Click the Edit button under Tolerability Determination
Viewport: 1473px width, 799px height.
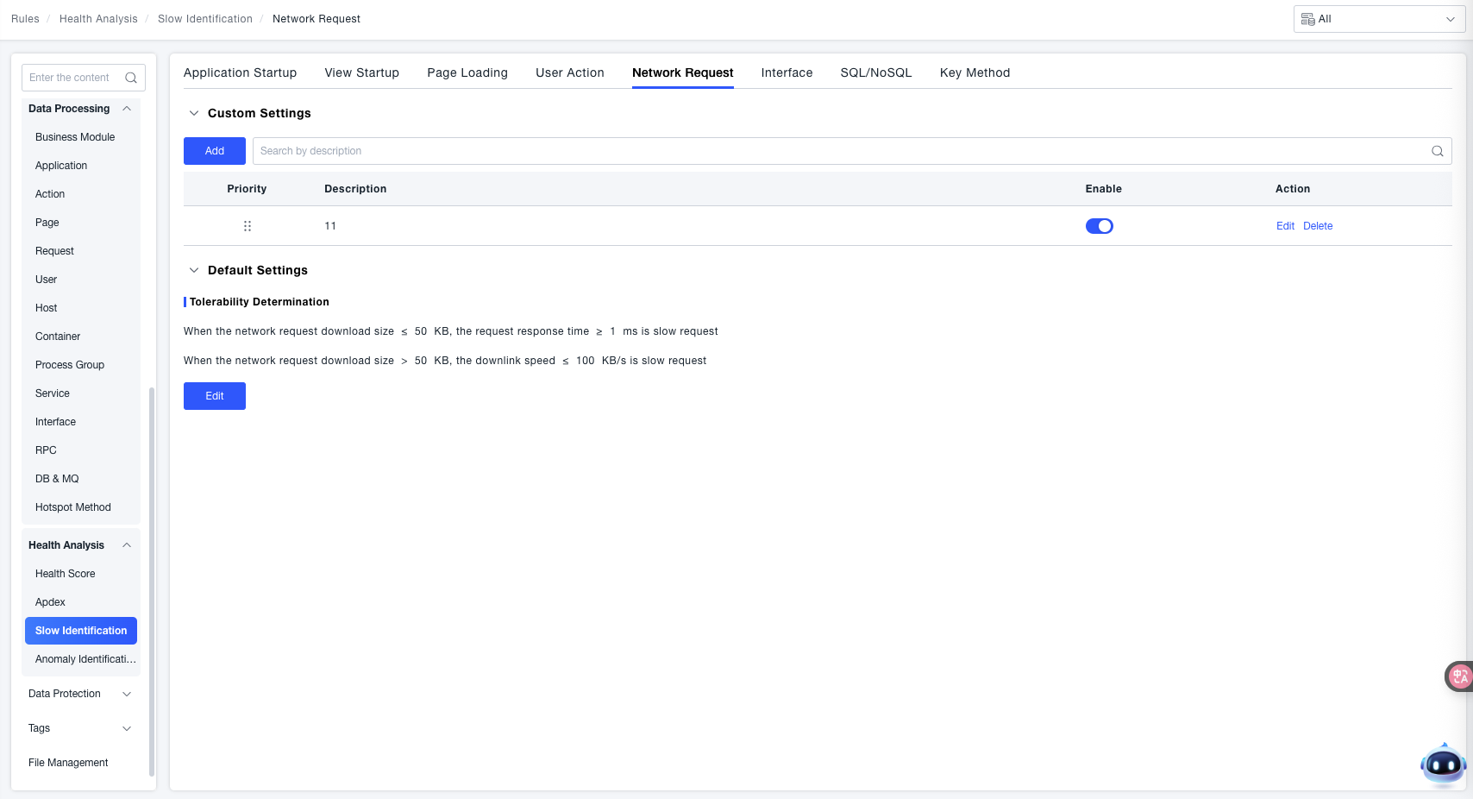click(215, 396)
